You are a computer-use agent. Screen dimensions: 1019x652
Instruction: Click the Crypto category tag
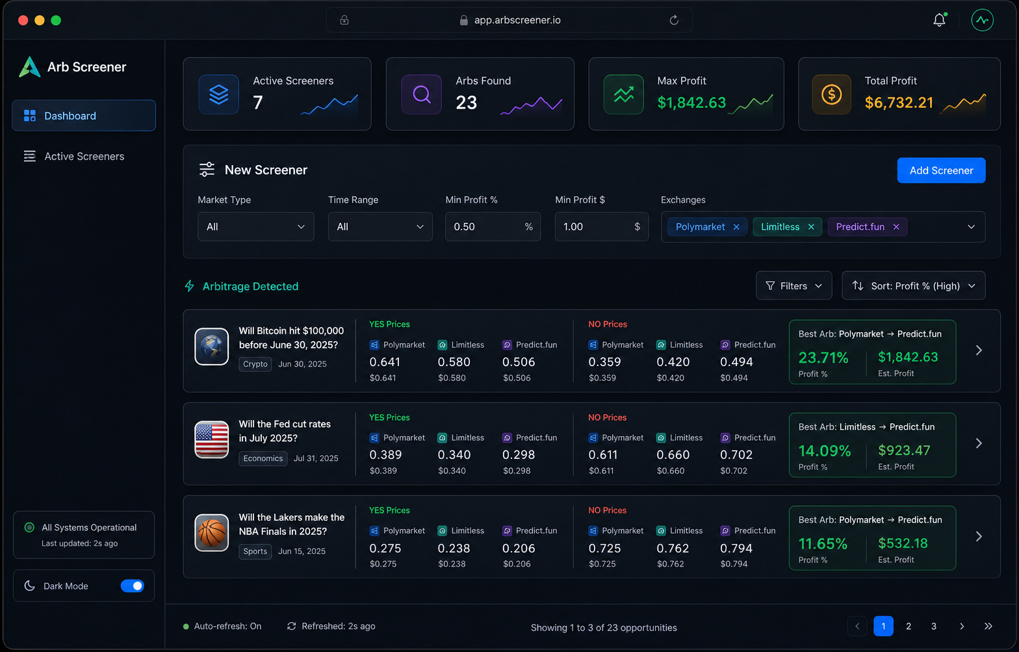tap(255, 364)
